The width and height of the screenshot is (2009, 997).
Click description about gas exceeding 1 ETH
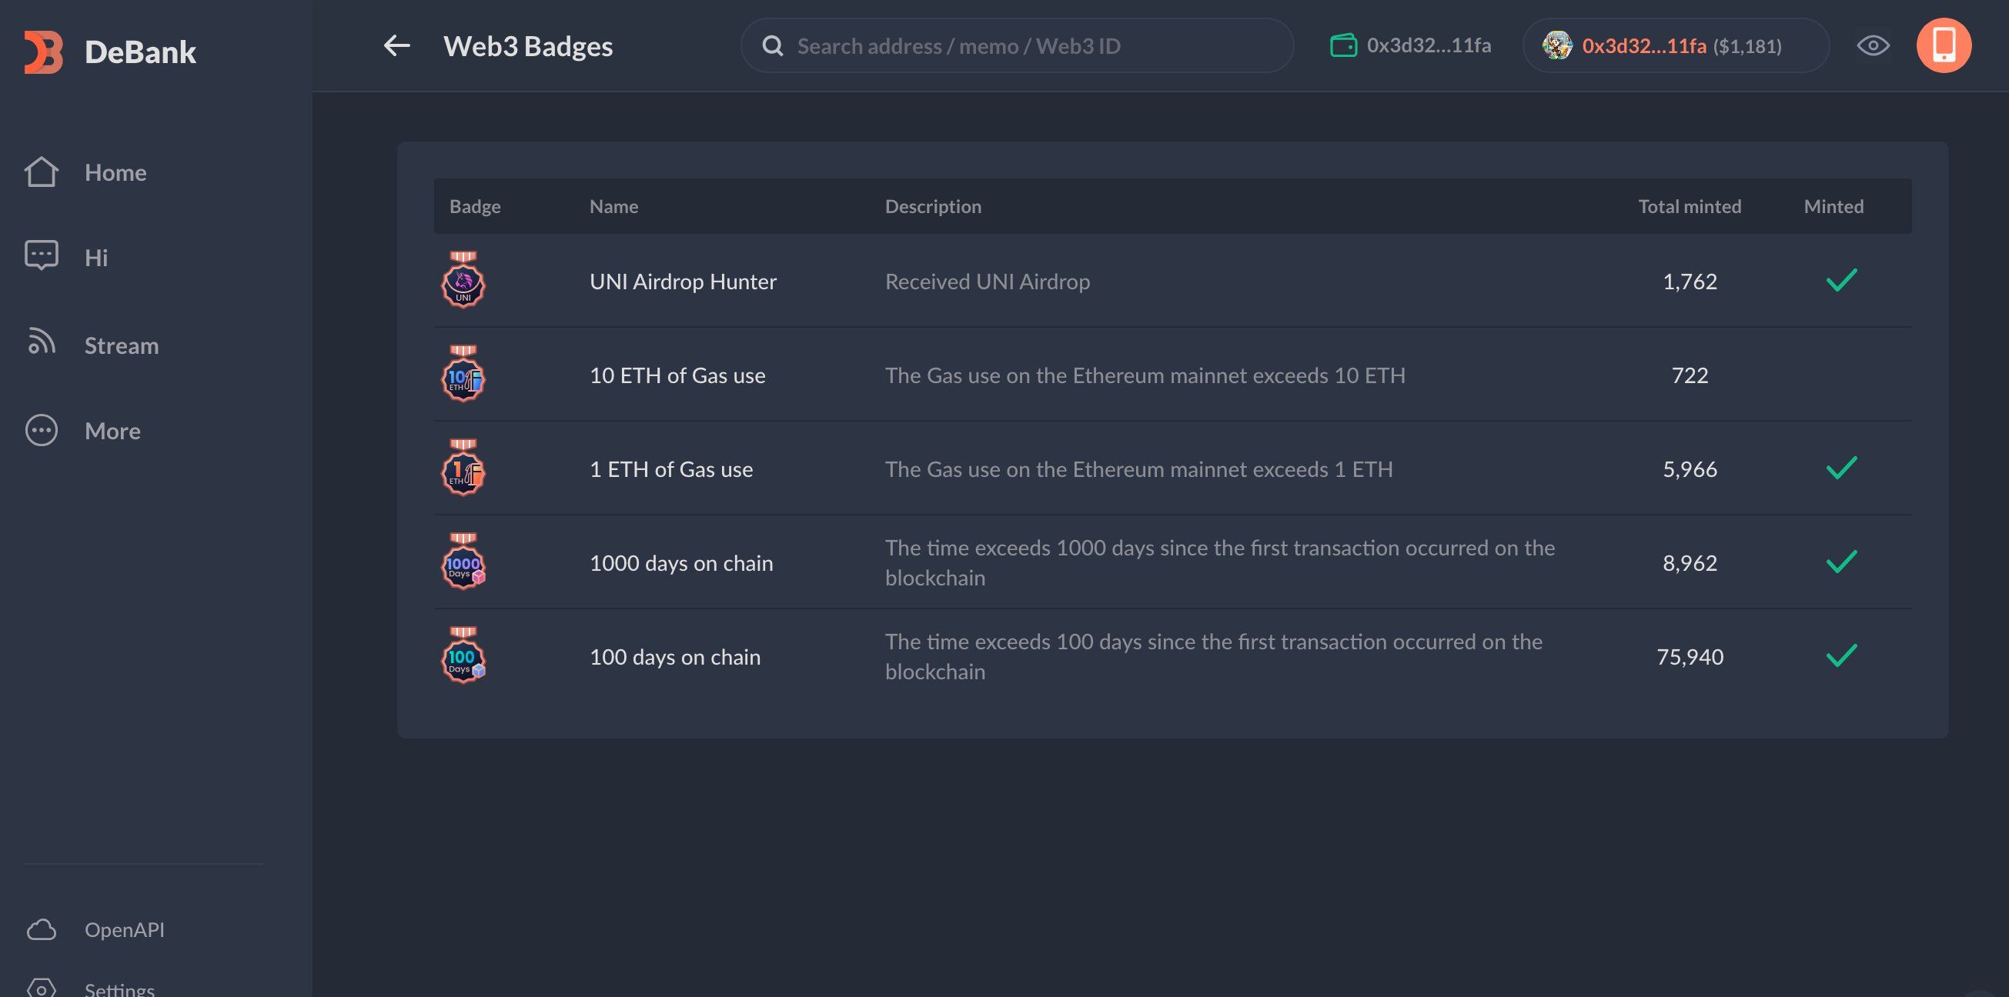1138,469
